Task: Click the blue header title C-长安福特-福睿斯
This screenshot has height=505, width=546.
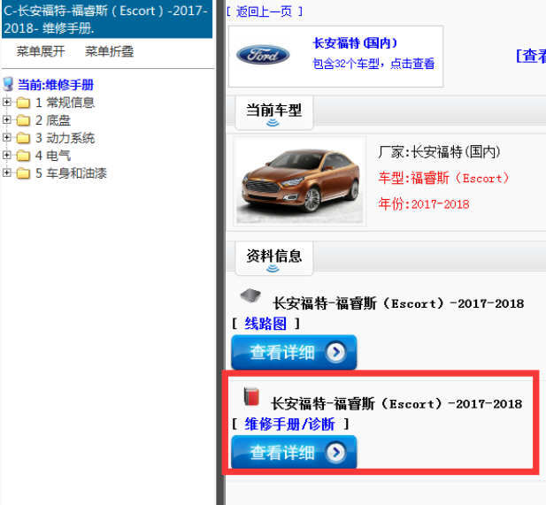Action: pos(107,19)
